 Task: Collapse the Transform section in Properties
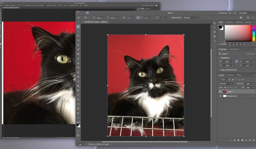(219, 58)
